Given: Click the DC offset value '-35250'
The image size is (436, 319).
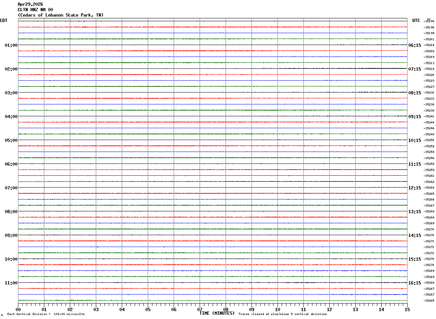Looking at the screenshot, I should [429, 140].
